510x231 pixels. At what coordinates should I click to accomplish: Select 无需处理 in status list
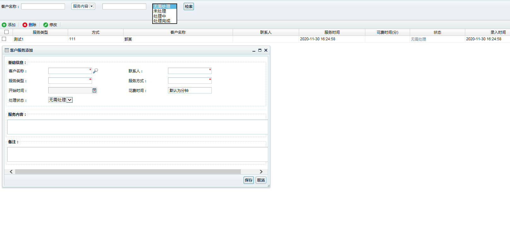(164, 6)
